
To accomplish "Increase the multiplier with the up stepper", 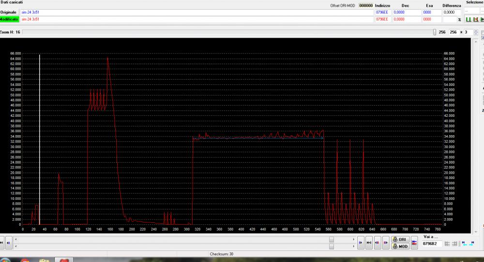I will pos(476,31).
